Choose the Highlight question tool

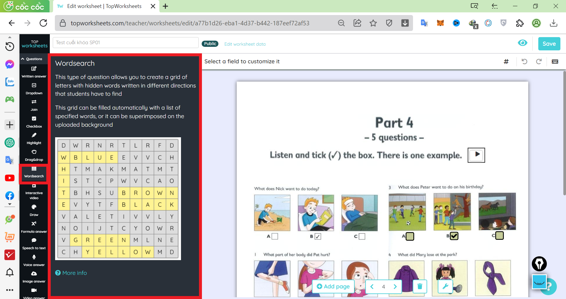[34, 138]
